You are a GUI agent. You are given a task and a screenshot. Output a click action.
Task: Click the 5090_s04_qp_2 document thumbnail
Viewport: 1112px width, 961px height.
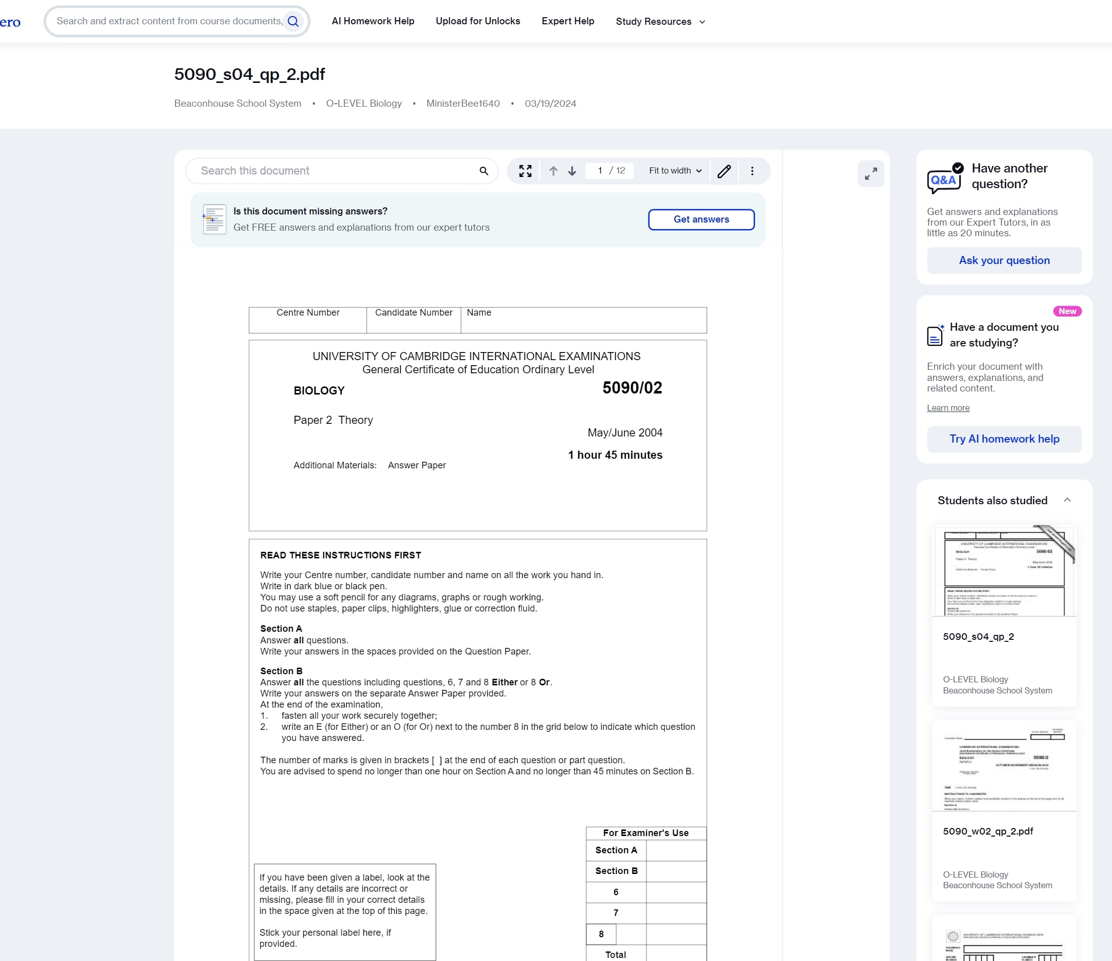point(1004,570)
